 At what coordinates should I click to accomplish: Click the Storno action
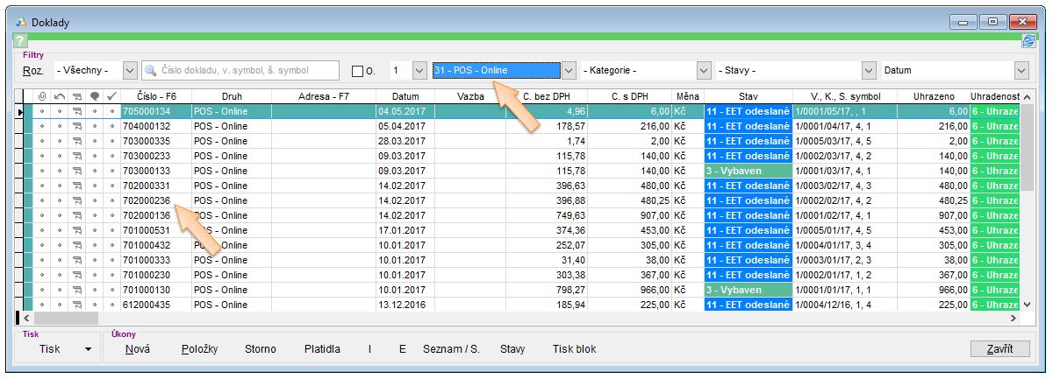pos(260,349)
